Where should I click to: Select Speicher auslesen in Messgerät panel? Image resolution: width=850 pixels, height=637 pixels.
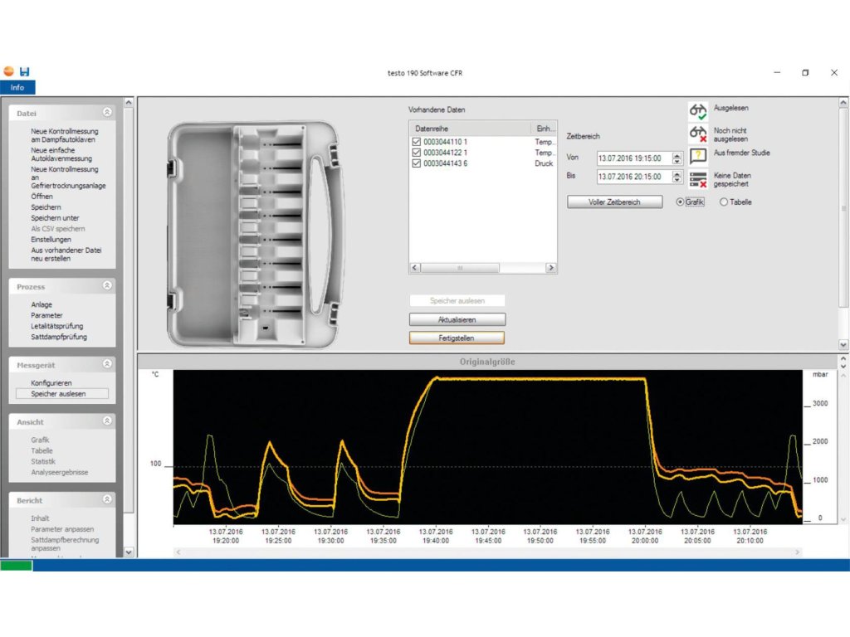point(61,394)
